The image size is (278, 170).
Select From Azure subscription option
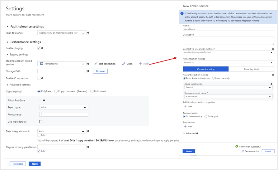pyautogui.click(x=184, y=78)
